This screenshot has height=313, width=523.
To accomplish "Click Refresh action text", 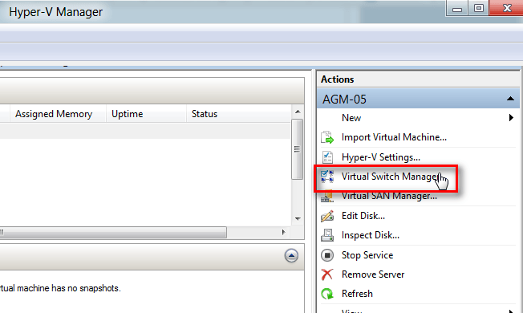I will coord(357,294).
